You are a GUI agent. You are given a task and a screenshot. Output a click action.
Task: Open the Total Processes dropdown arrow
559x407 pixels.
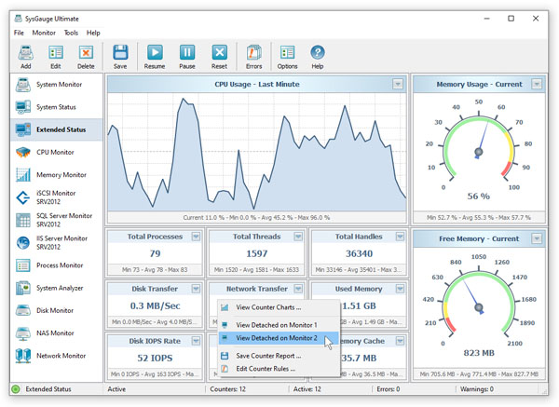[x=196, y=237]
